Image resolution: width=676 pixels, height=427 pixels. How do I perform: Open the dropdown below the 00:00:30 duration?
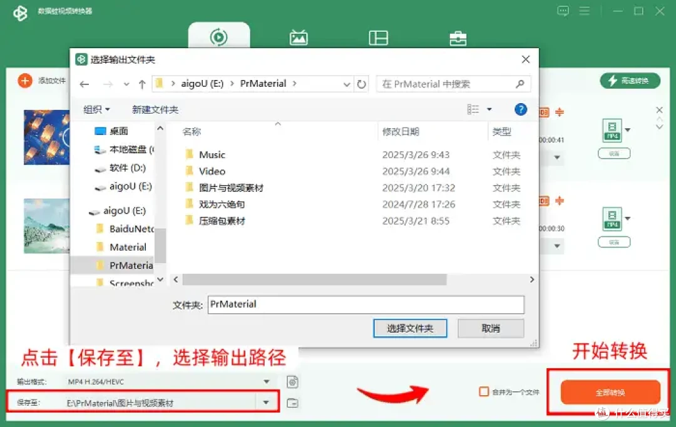(557, 246)
